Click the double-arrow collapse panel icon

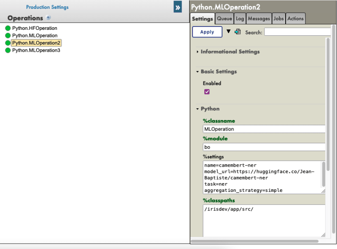177,7
